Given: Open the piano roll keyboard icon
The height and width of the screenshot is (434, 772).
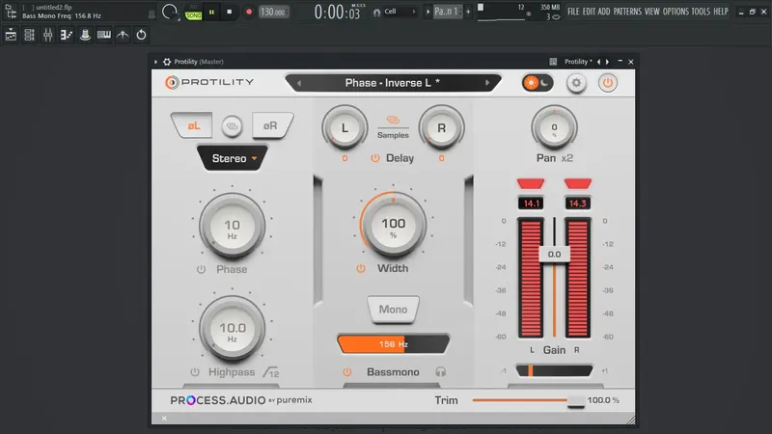Looking at the screenshot, I should [x=104, y=35].
